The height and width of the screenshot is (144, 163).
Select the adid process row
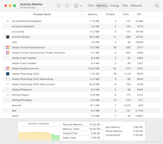click(81, 42)
